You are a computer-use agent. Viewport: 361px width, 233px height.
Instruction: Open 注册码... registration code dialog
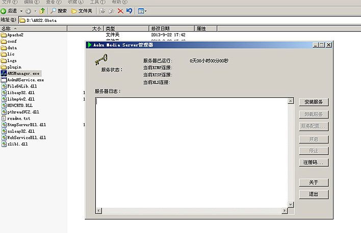314,162
